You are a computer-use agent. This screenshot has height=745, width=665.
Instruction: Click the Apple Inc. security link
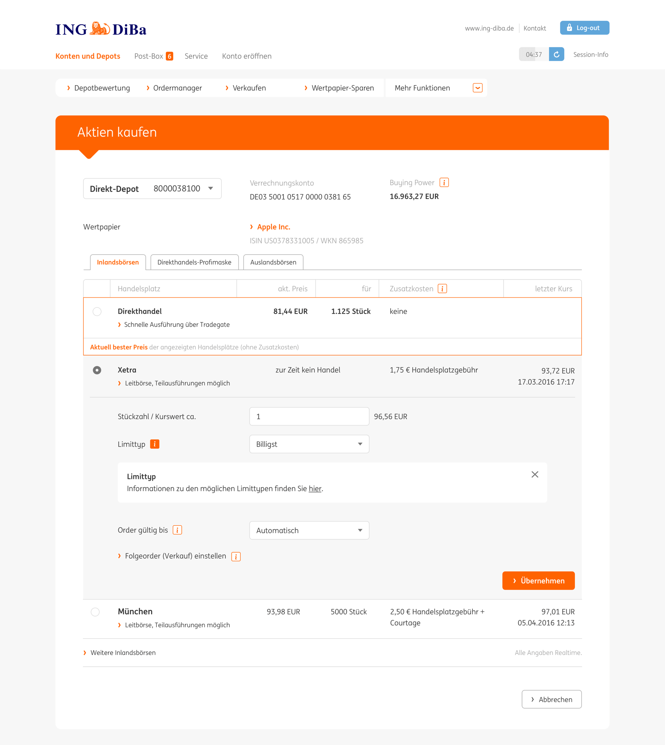tap(273, 227)
